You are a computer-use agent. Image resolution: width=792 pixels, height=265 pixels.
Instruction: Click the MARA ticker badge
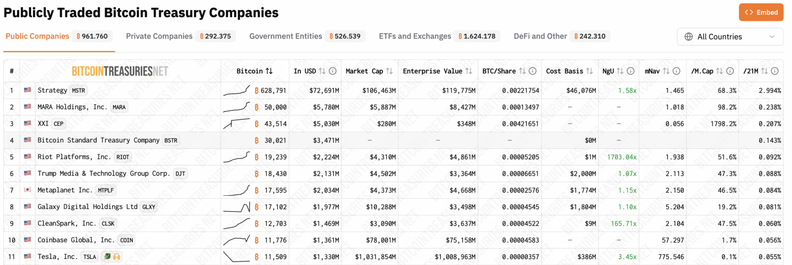pos(119,107)
